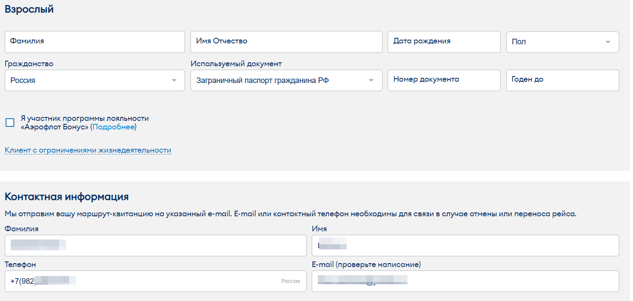Click the arrow icon beside Заграничный паспорт
This screenshot has height=301, width=633.
click(371, 80)
